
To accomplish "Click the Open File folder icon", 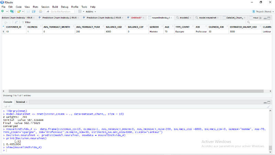I will tap(19, 11).
